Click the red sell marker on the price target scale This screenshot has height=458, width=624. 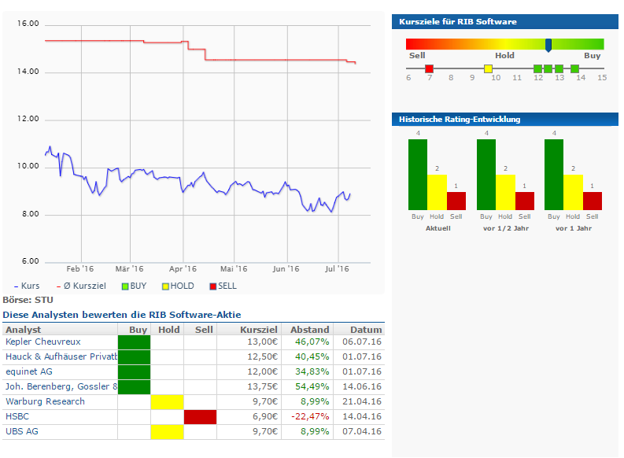click(429, 69)
